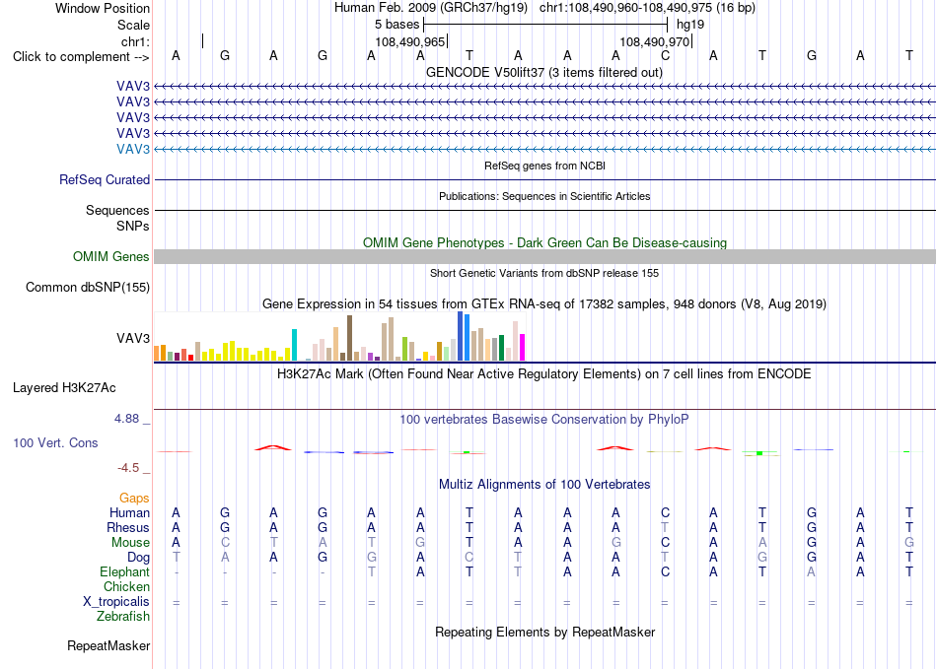The width and height of the screenshot is (937, 669).
Task: Select the 'X_tropicalis' alignment species label
Action: (116, 602)
